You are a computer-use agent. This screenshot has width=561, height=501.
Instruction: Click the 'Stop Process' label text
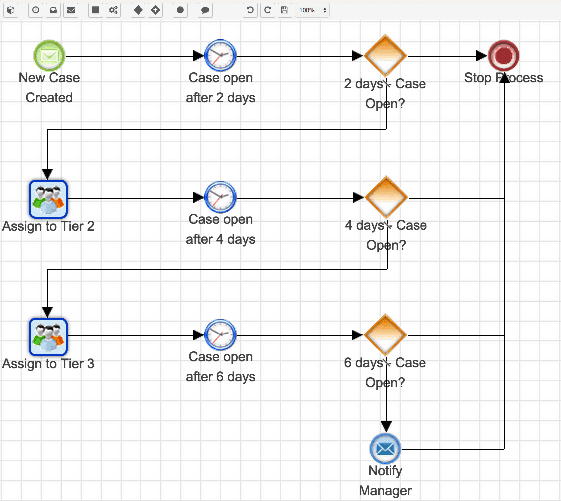[x=504, y=78]
